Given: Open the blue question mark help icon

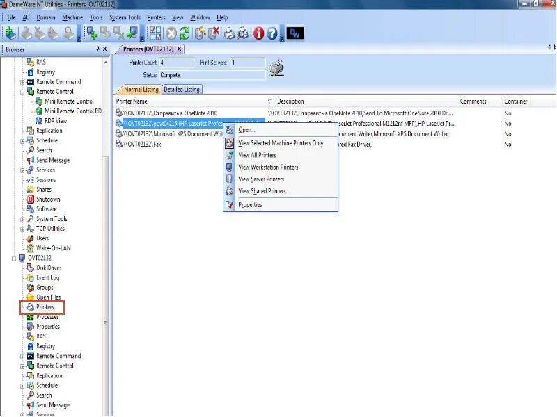Looking at the screenshot, I should [272, 33].
